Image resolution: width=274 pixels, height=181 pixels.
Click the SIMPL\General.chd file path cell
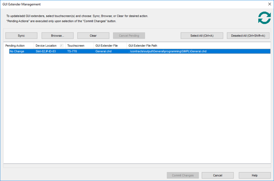[167, 51]
